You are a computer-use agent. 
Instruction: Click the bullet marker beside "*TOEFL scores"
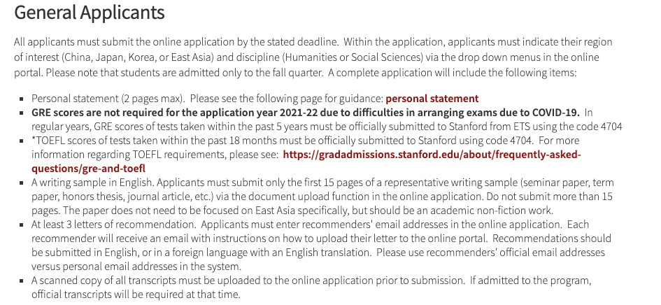22,141
